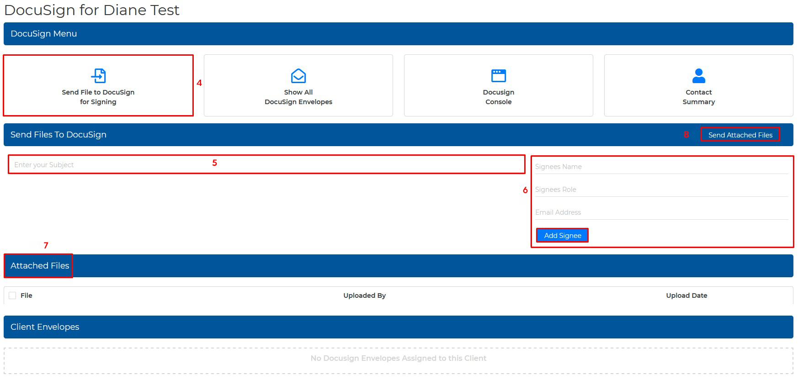This screenshot has width=798, height=380.
Task: Click the Send File to DocuSign icon
Action: pyautogui.click(x=98, y=76)
